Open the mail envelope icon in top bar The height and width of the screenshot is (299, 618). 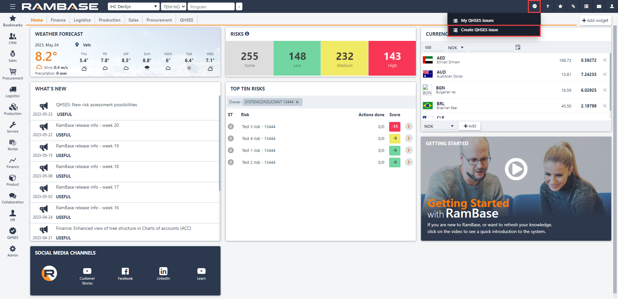(599, 6)
